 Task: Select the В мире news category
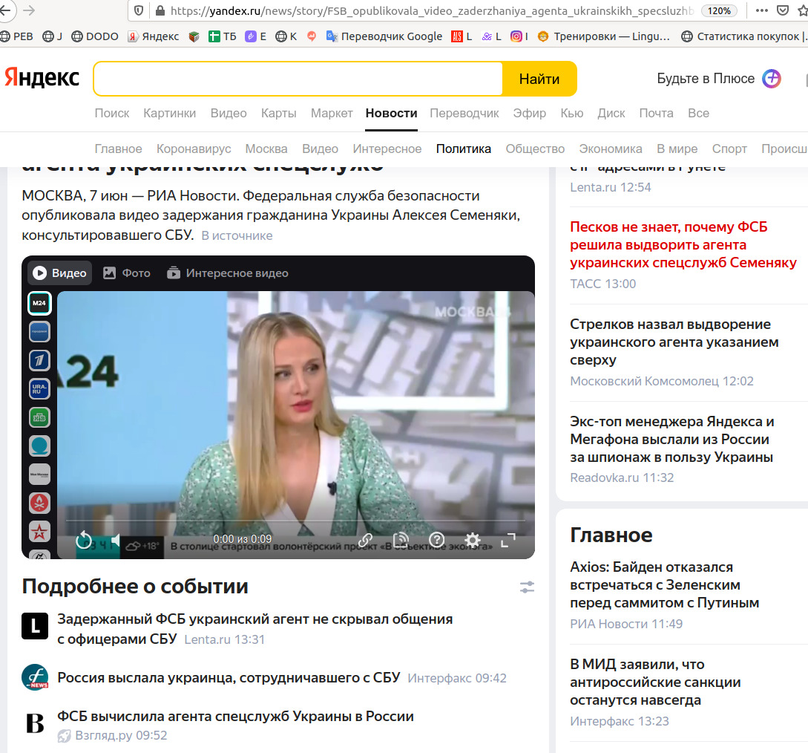pyautogui.click(x=677, y=149)
